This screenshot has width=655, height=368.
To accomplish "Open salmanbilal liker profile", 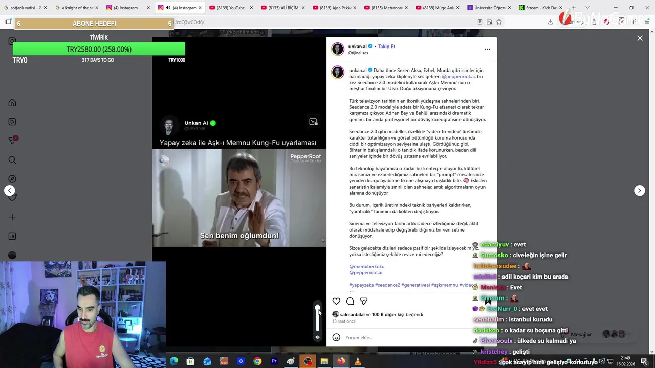I will point(352,315).
